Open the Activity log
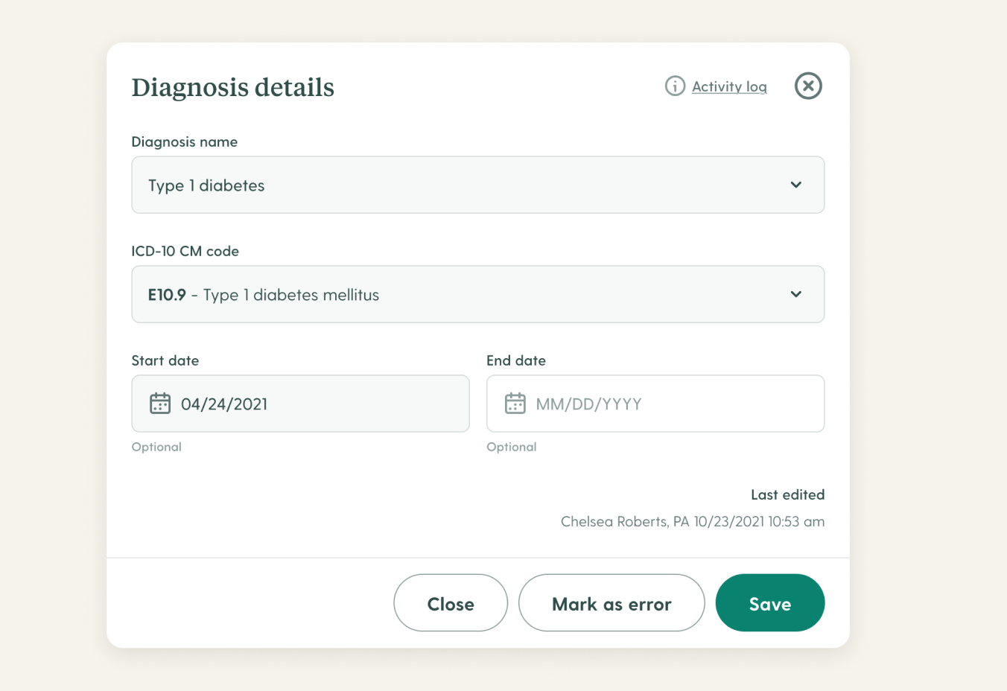 pos(729,86)
